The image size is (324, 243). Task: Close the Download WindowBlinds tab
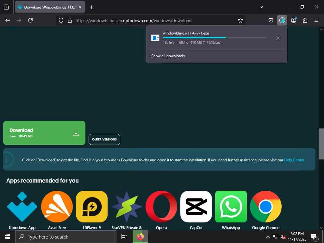(x=80, y=7)
